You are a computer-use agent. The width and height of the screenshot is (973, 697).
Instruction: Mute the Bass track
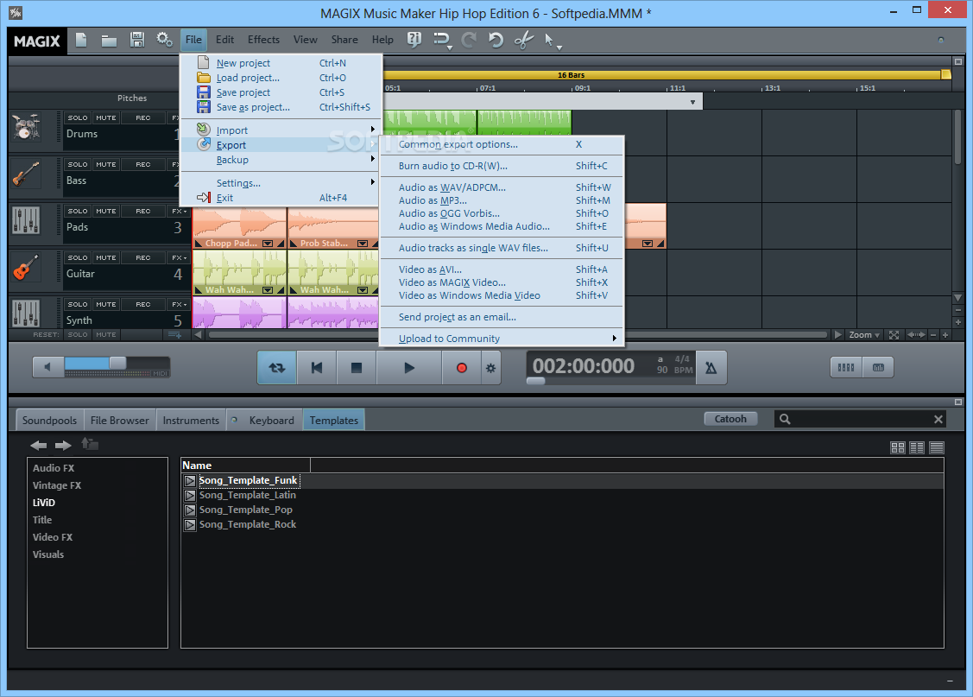pos(106,164)
